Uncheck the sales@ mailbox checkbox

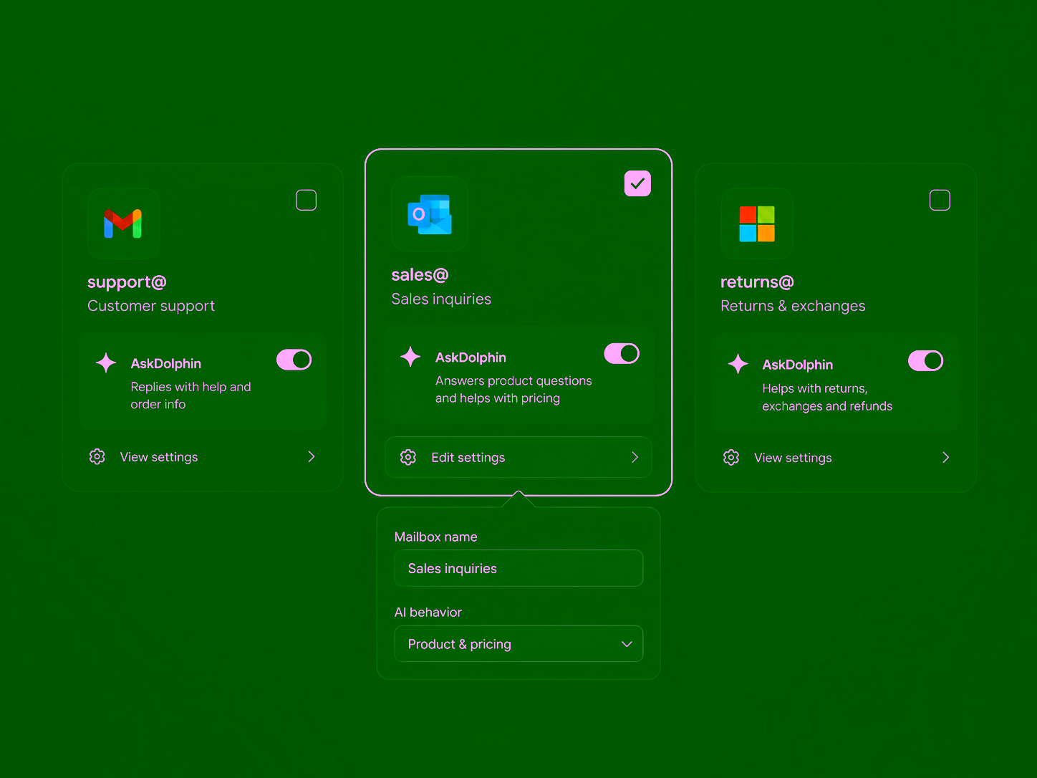(x=637, y=183)
